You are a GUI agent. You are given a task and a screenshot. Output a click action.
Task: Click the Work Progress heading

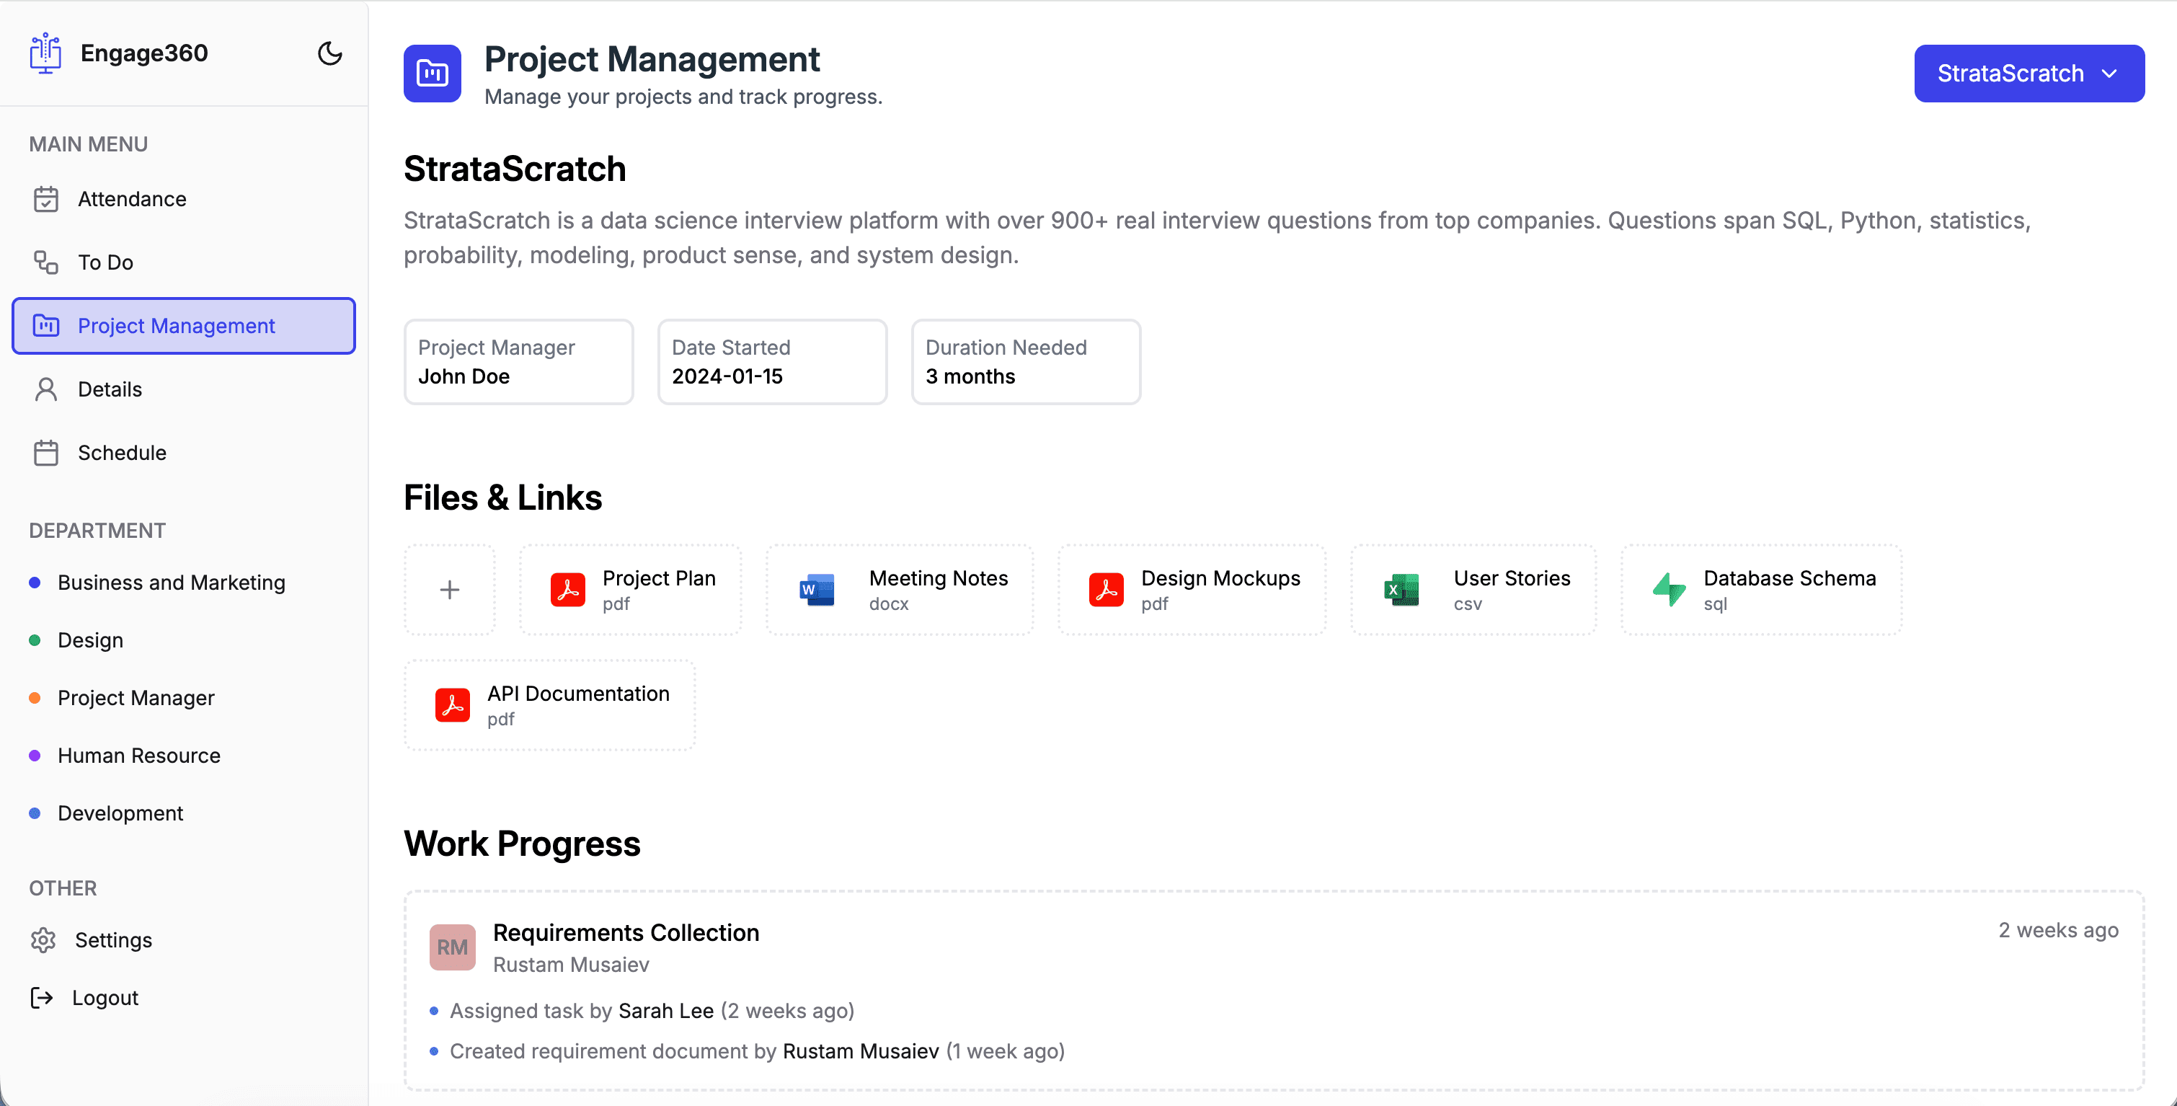click(523, 843)
